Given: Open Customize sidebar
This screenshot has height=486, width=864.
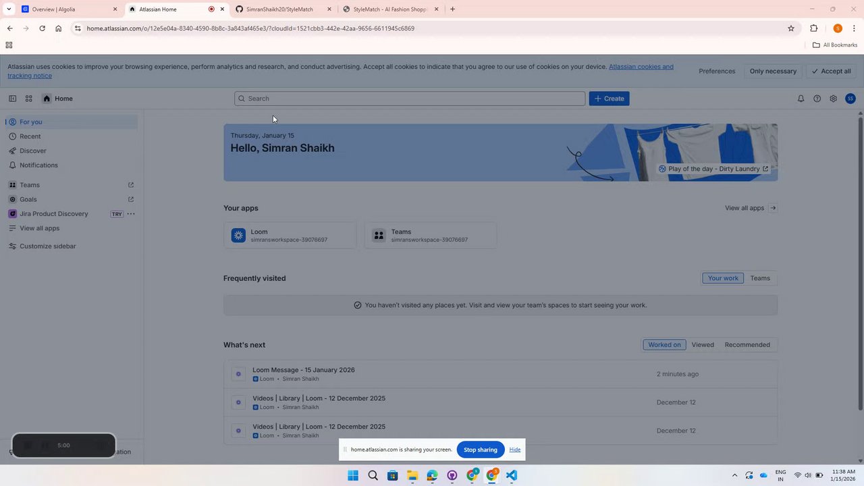Looking at the screenshot, I should click(x=72, y=246).
